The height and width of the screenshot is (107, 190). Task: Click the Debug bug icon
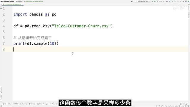[155, 1]
